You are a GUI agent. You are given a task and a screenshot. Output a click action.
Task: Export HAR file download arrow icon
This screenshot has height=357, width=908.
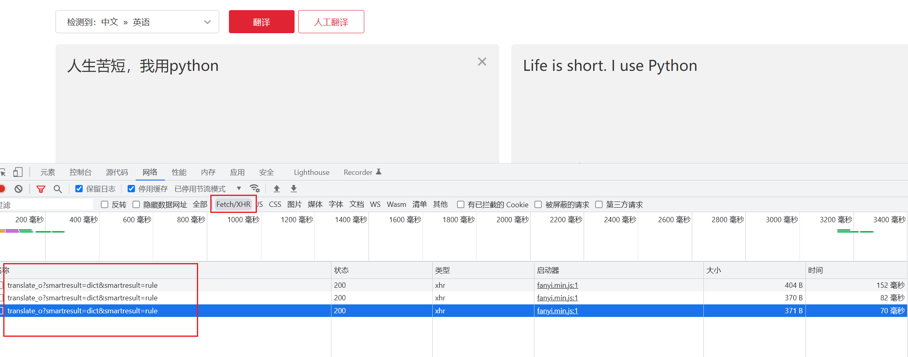(294, 189)
